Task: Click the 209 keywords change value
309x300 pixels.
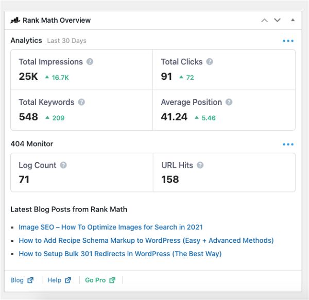Action: pyautogui.click(x=58, y=118)
